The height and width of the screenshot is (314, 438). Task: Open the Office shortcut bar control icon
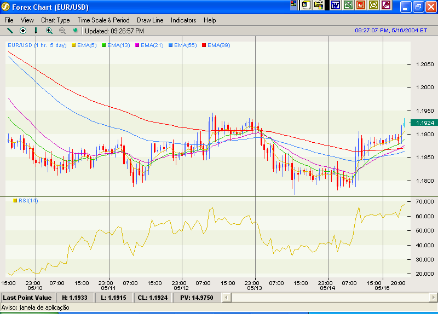coord(293,4)
